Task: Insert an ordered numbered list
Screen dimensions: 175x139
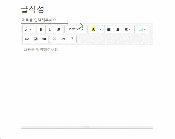Action: [x=117, y=29]
